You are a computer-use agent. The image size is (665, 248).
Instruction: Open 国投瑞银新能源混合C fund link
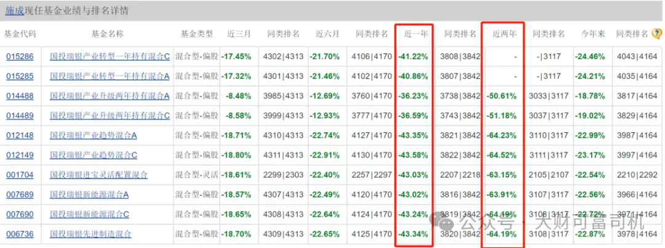click(x=89, y=215)
